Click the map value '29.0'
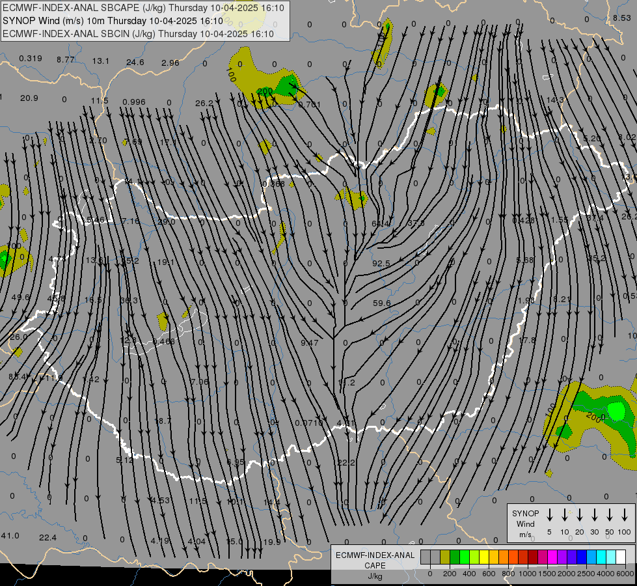The image size is (637, 586). point(166,222)
